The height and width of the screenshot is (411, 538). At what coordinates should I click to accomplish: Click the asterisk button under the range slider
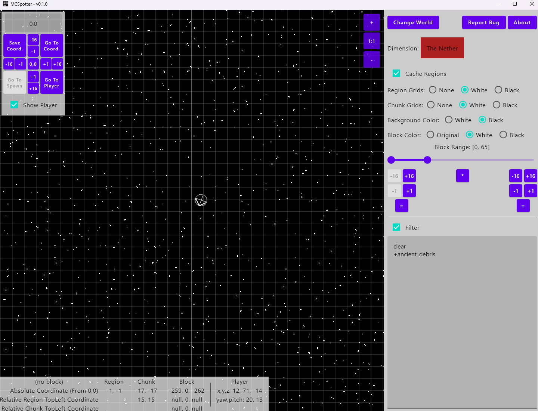[x=463, y=176]
